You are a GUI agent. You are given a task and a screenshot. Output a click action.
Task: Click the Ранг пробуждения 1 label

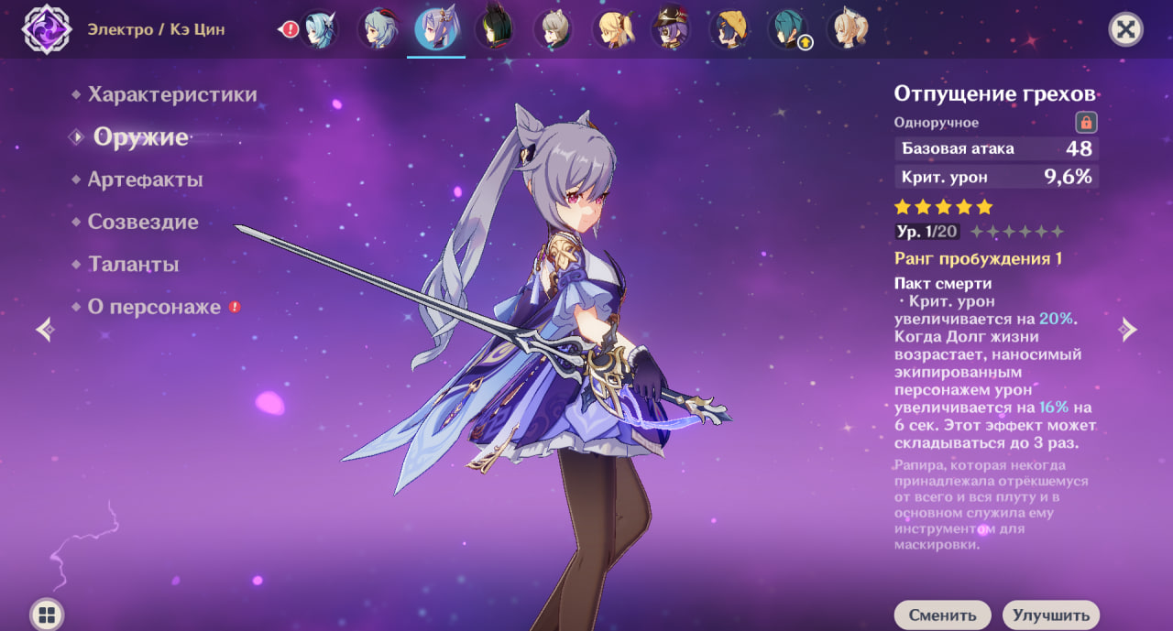(978, 259)
